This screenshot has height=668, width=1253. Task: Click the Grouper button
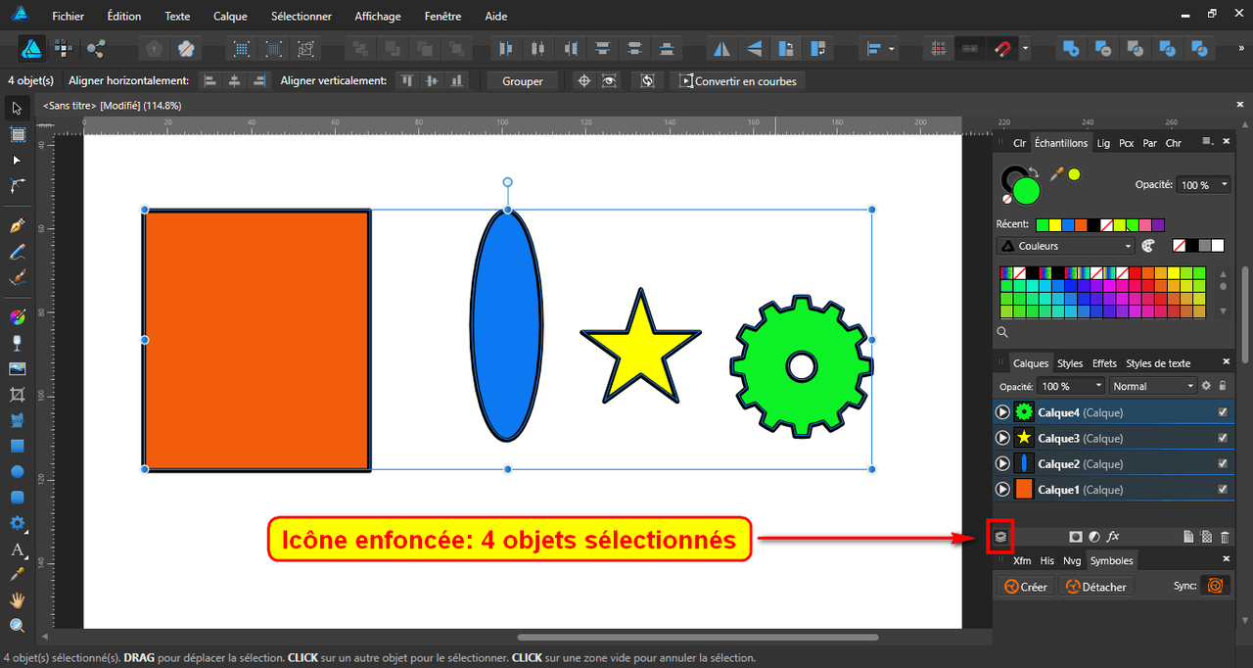523,81
